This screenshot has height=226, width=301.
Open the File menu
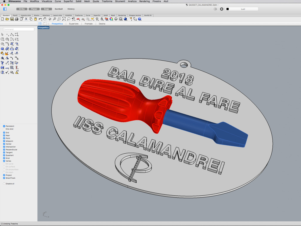click(25, 1)
